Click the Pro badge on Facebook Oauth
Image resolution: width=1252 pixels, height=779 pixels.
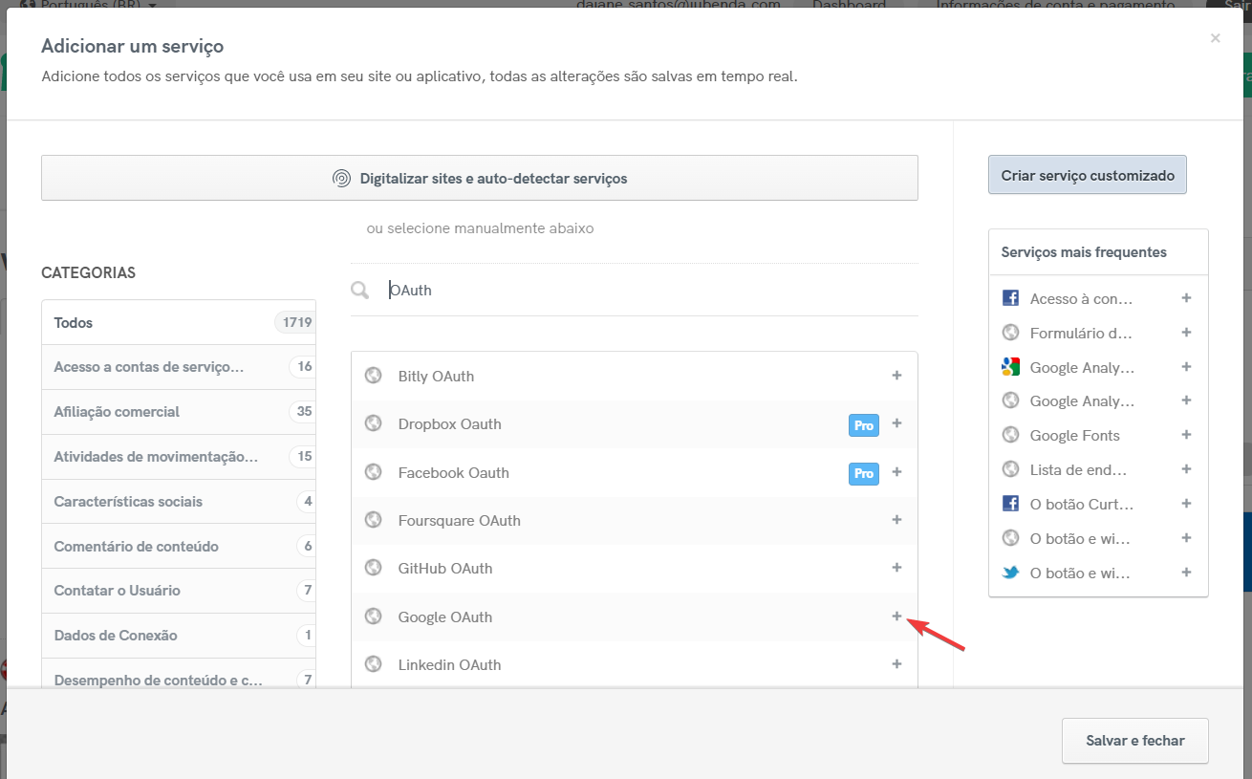863,472
